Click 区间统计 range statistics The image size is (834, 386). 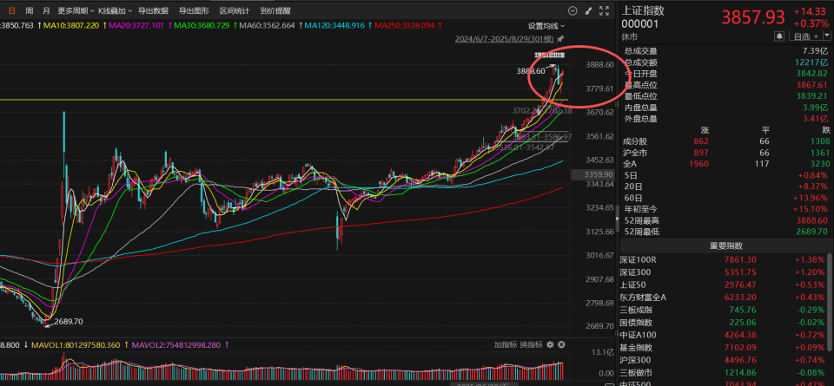click(235, 10)
